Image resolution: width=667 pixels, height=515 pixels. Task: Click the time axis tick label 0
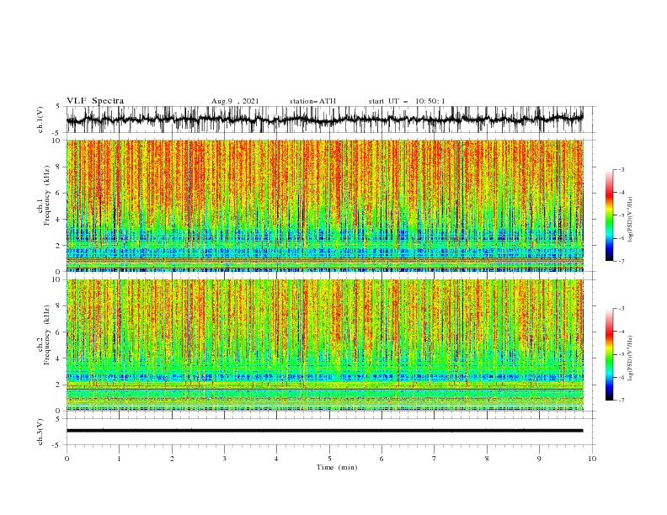click(67, 459)
